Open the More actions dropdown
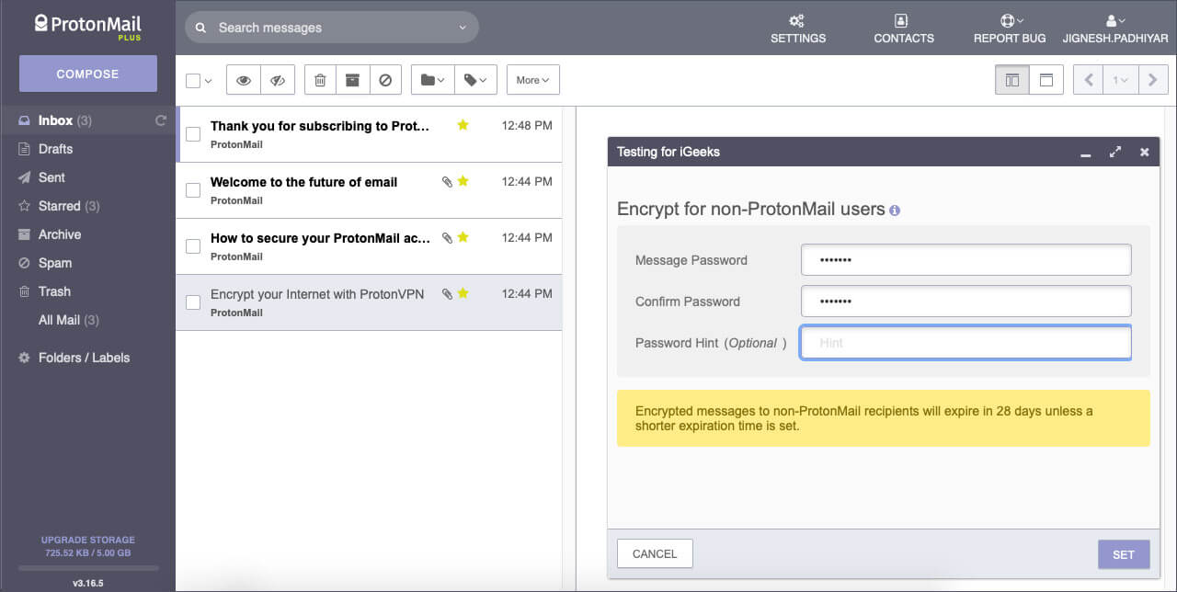This screenshot has width=1177, height=592. click(x=532, y=80)
